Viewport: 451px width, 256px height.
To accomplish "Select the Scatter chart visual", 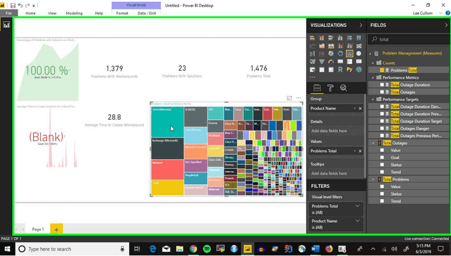I will [x=322, y=53].
